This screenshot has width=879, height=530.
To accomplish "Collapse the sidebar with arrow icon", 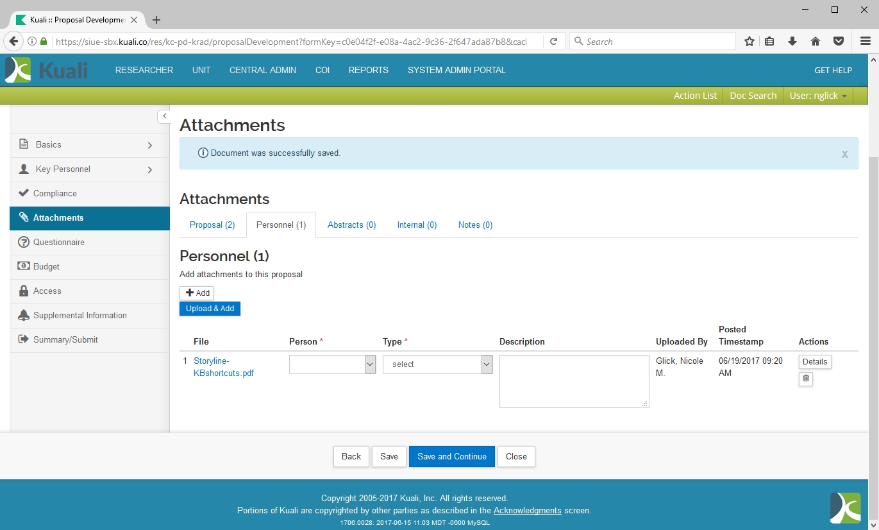I will click(x=164, y=116).
